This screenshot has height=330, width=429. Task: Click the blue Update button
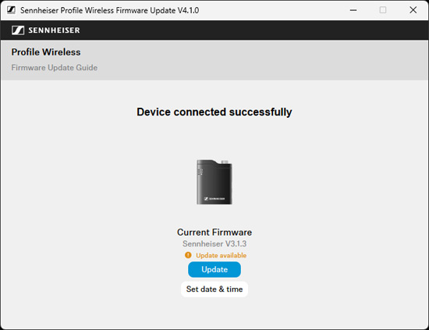click(x=214, y=269)
